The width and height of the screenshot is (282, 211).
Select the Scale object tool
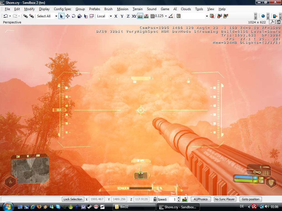pyautogui.click(x=80, y=16)
